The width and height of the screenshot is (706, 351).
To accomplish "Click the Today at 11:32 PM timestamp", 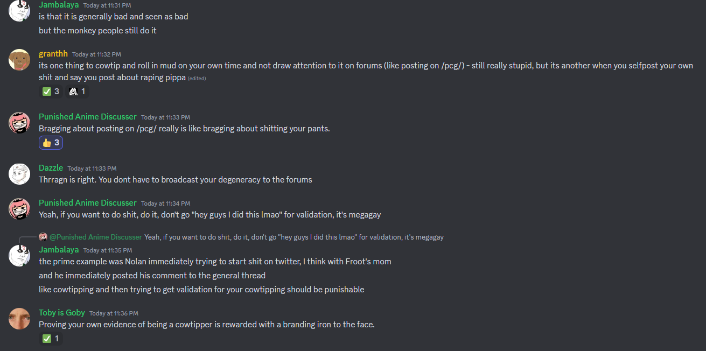I will click(x=96, y=54).
